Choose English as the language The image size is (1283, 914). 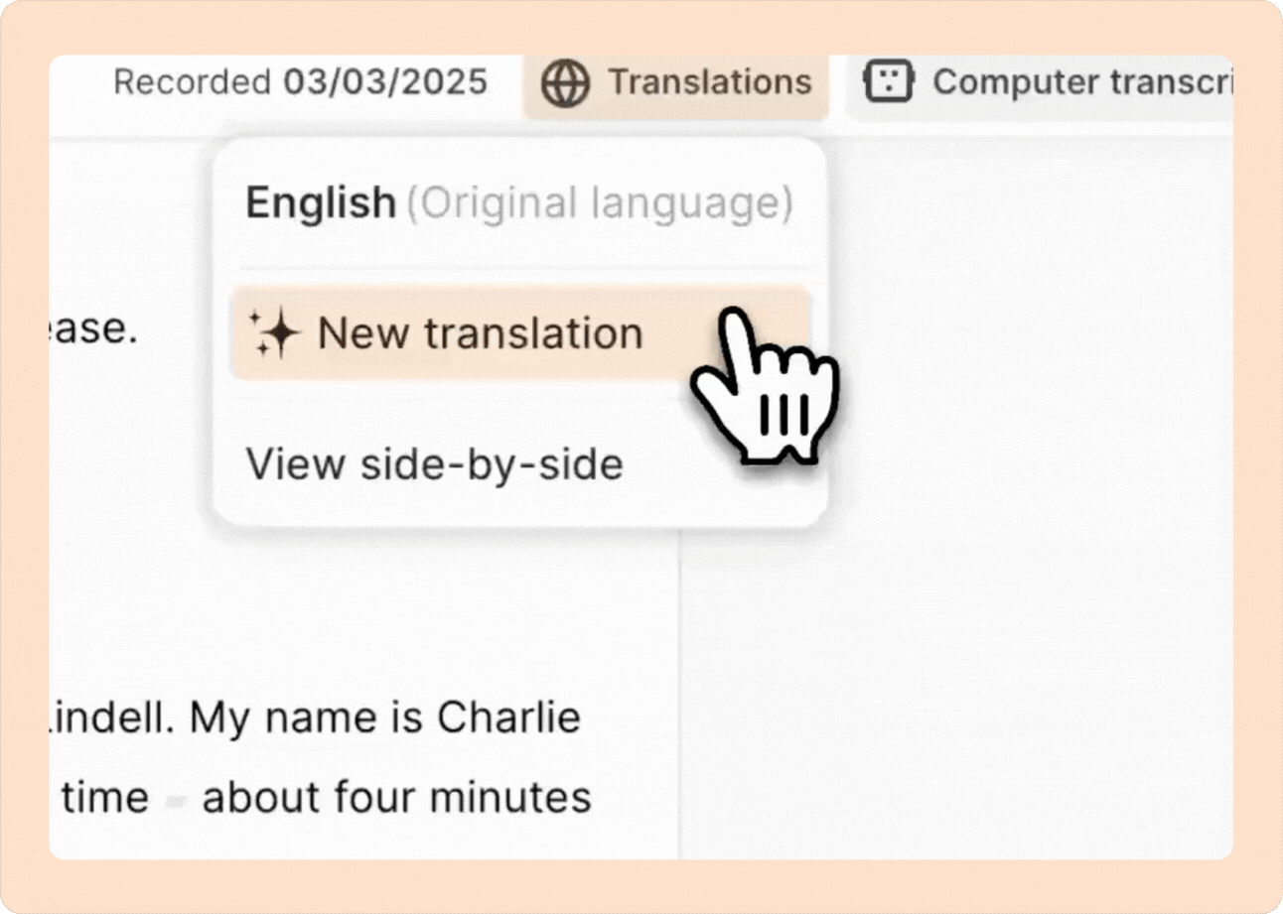tap(320, 204)
